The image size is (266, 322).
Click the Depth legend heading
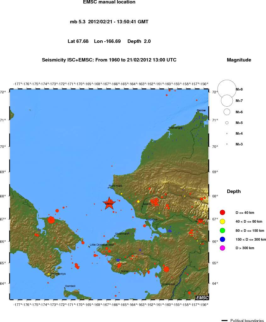click(234, 191)
